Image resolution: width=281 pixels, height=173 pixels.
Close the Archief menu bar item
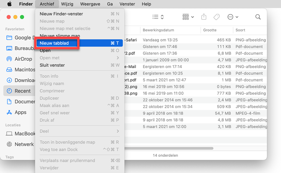(x=47, y=4)
